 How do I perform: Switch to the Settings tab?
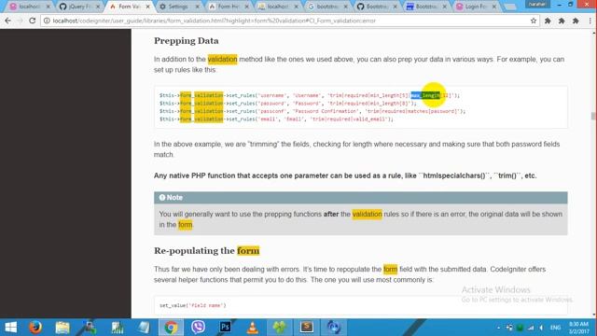(178, 7)
